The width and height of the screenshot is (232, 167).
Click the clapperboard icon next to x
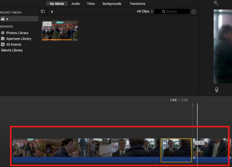pyautogui.click(x=3, y=19)
